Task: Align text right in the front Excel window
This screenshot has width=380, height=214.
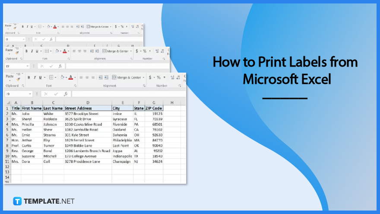Action: 93,77
